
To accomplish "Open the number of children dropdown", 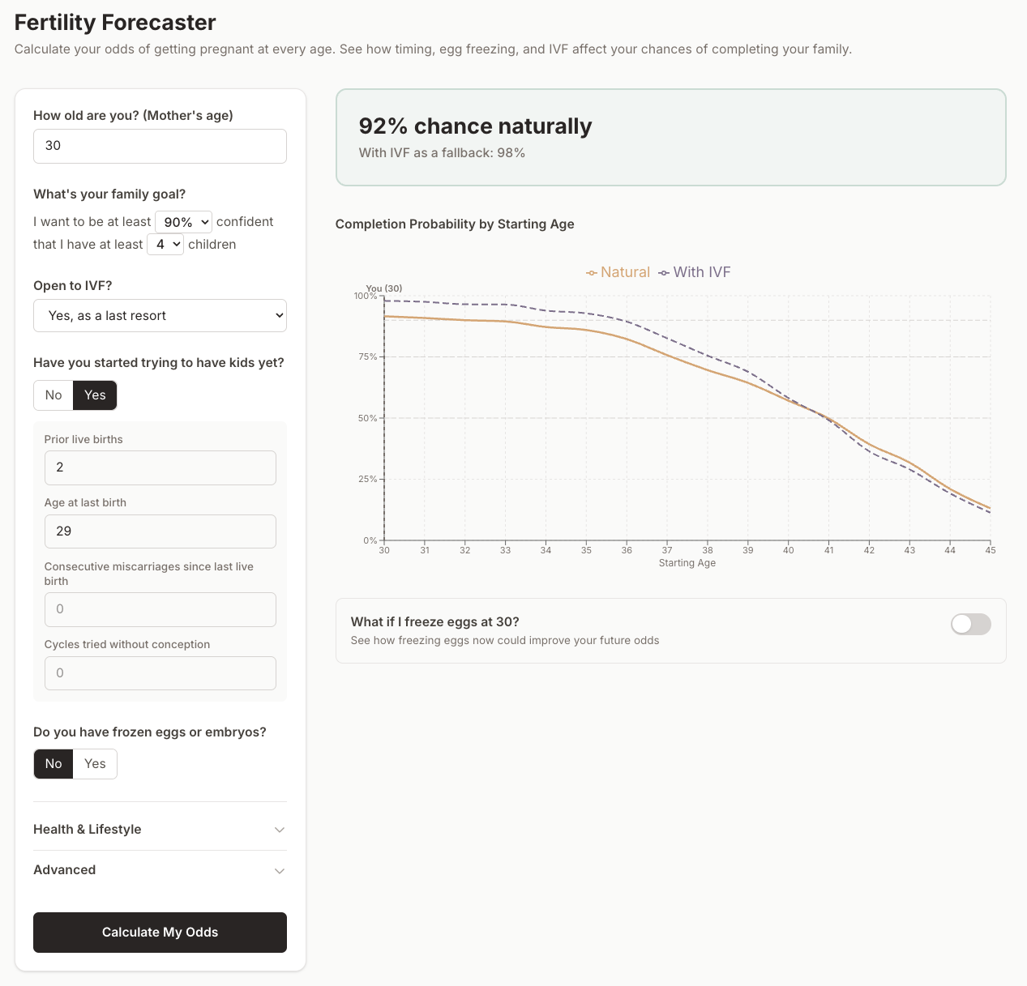I will tap(165, 244).
